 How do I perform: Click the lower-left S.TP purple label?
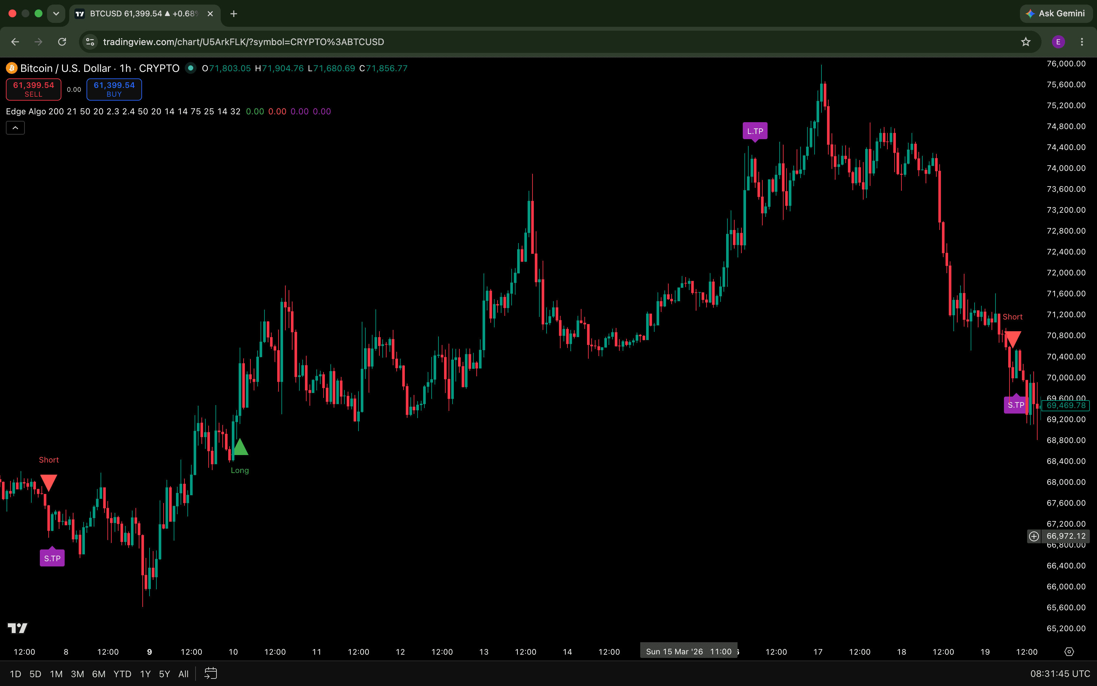pos(52,557)
